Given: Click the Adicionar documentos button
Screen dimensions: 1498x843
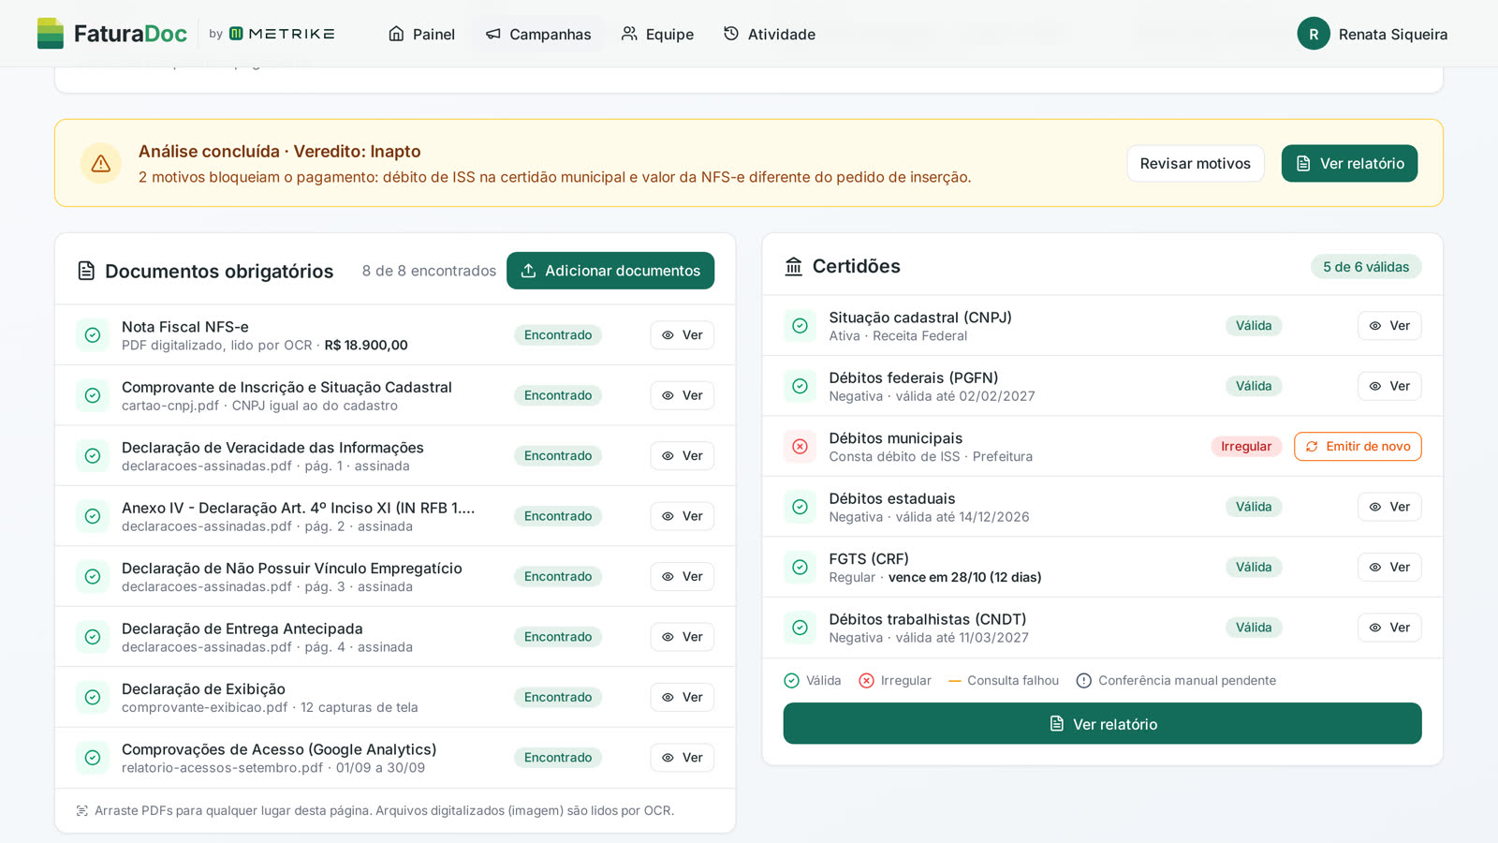Looking at the screenshot, I should (610, 271).
